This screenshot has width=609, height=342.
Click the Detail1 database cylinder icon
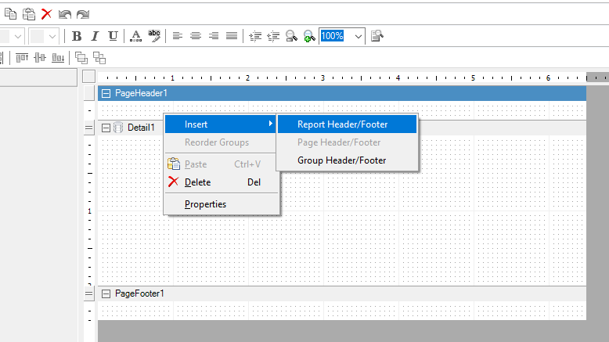pyautogui.click(x=118, y=128)
